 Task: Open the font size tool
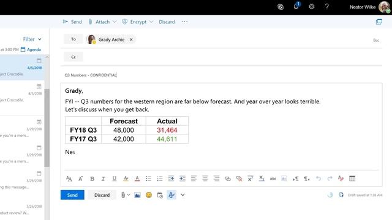tap(69, 178)
